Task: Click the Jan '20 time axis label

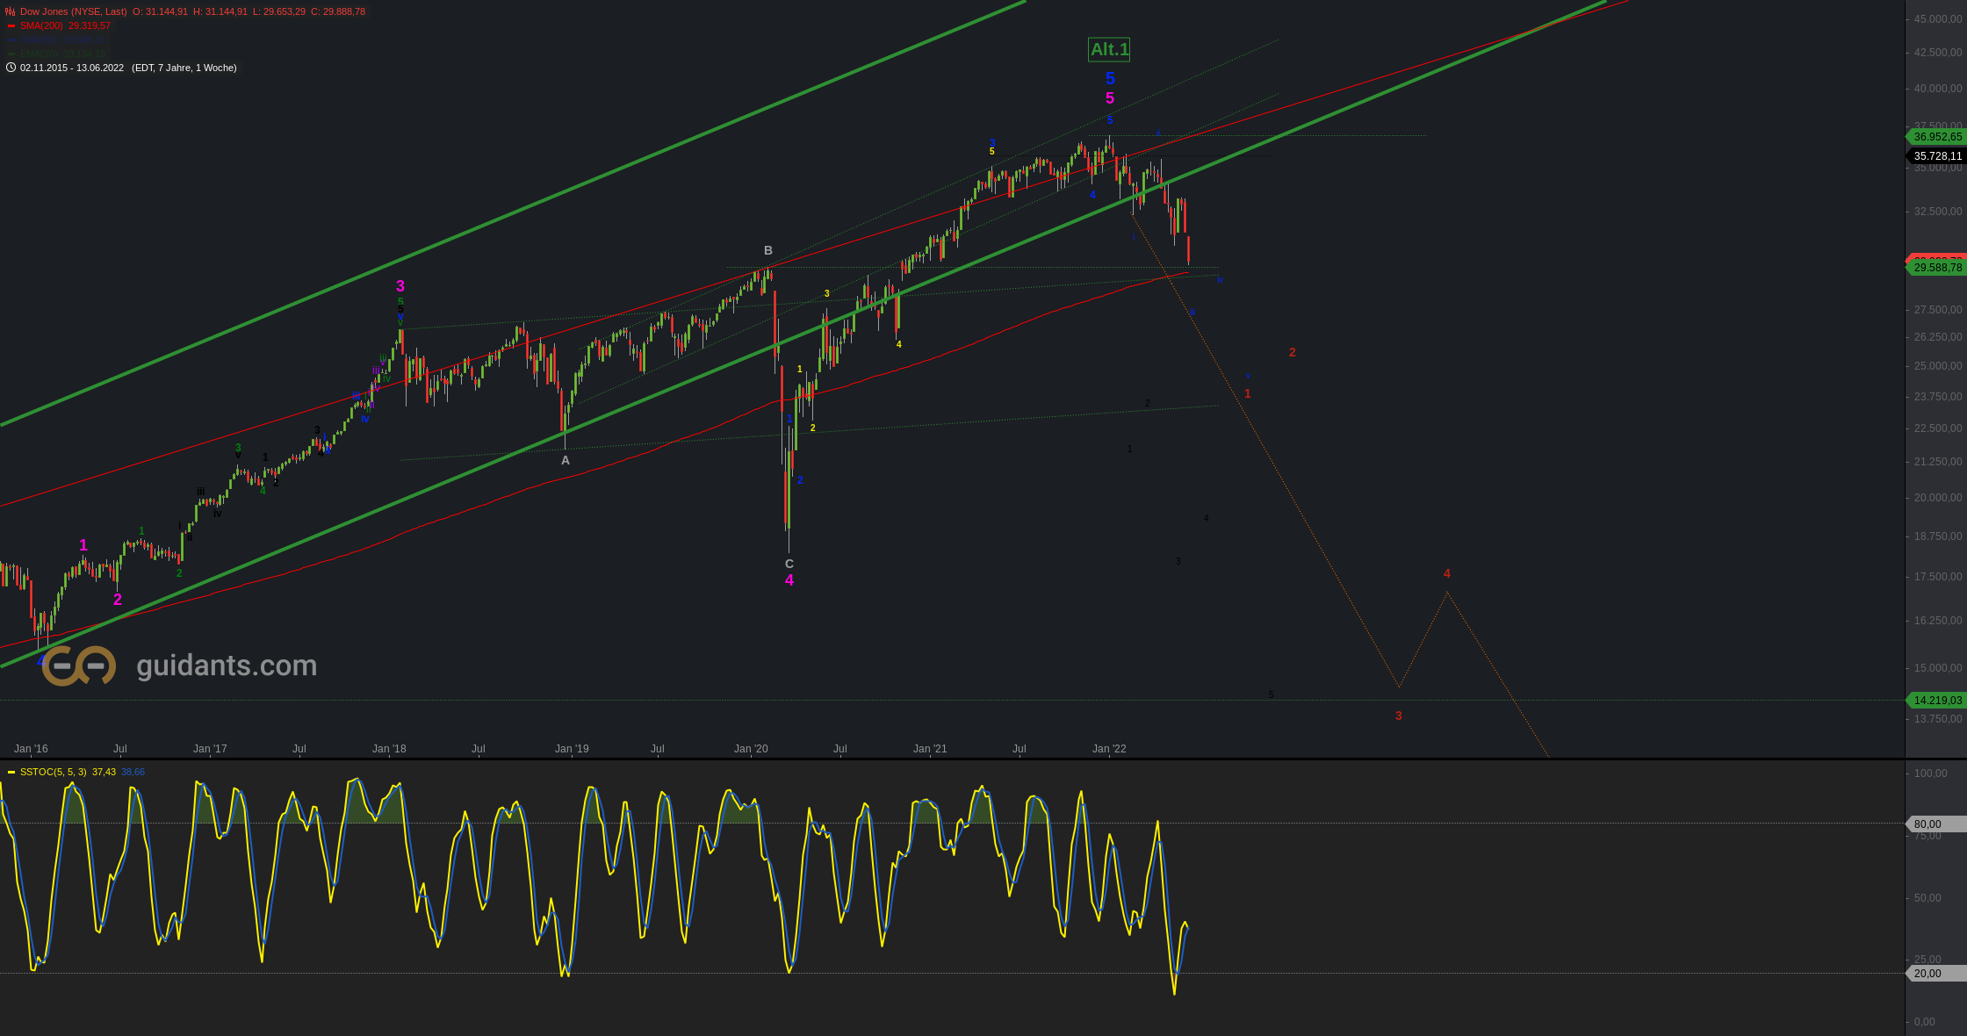Action: (751, 749)
